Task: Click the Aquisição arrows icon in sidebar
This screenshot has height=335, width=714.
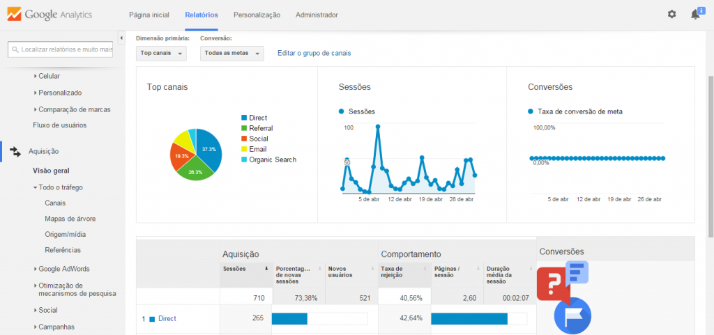Action: [15, 152]
